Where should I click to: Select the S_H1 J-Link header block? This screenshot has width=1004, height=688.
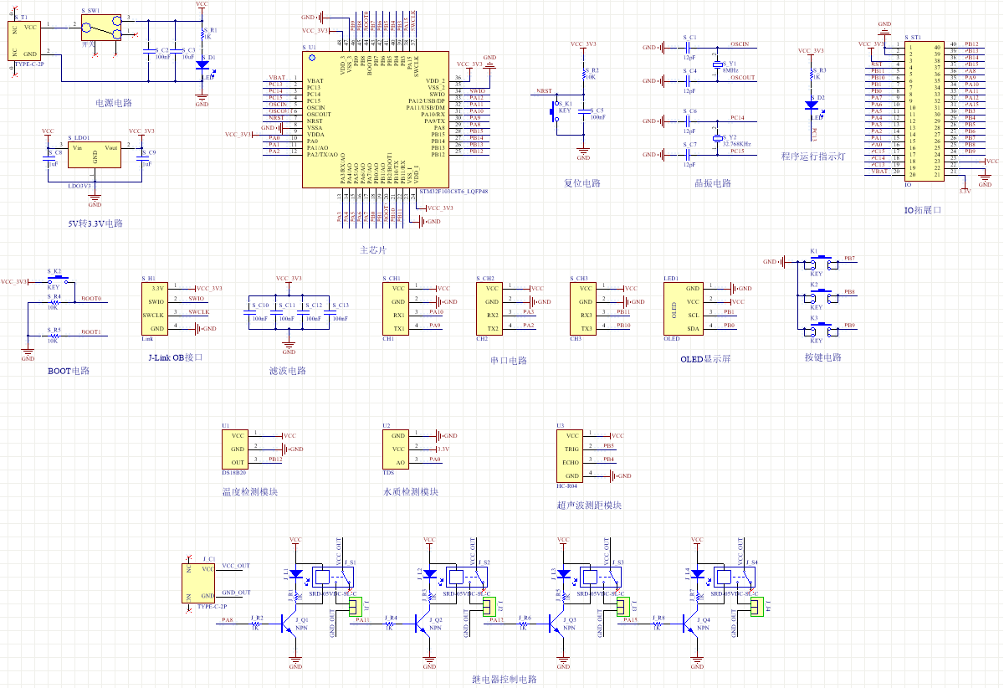[x=156, y=308]
